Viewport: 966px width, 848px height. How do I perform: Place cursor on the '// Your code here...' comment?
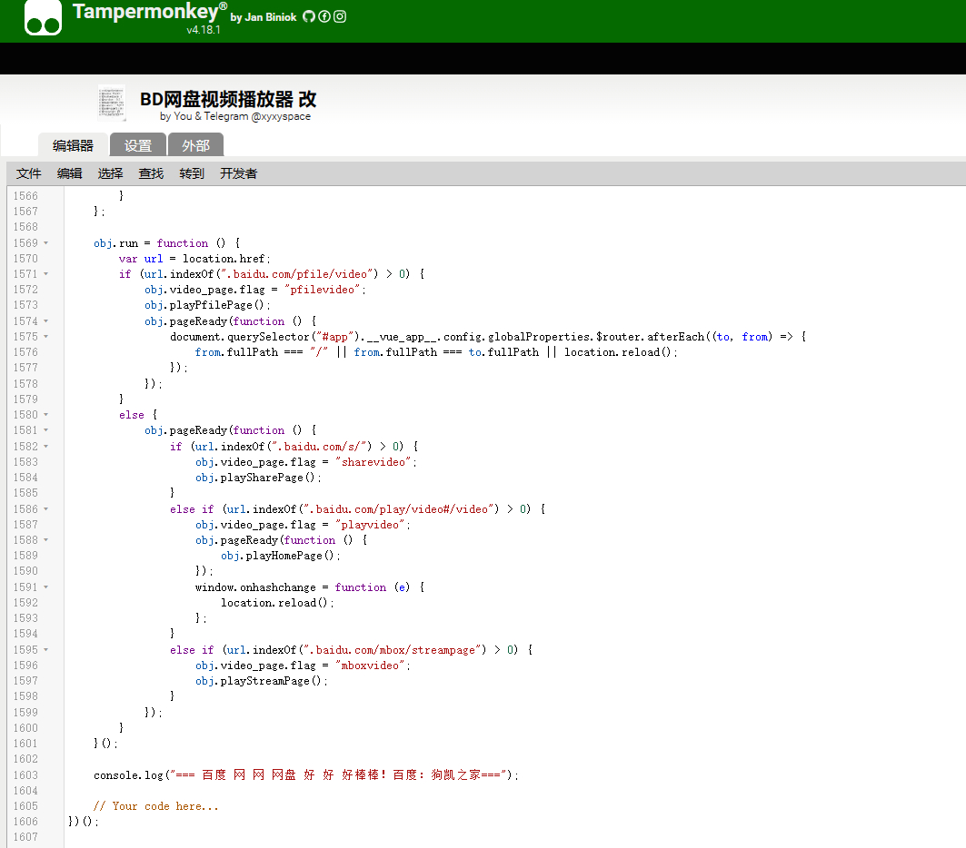[x=156, y=806]
